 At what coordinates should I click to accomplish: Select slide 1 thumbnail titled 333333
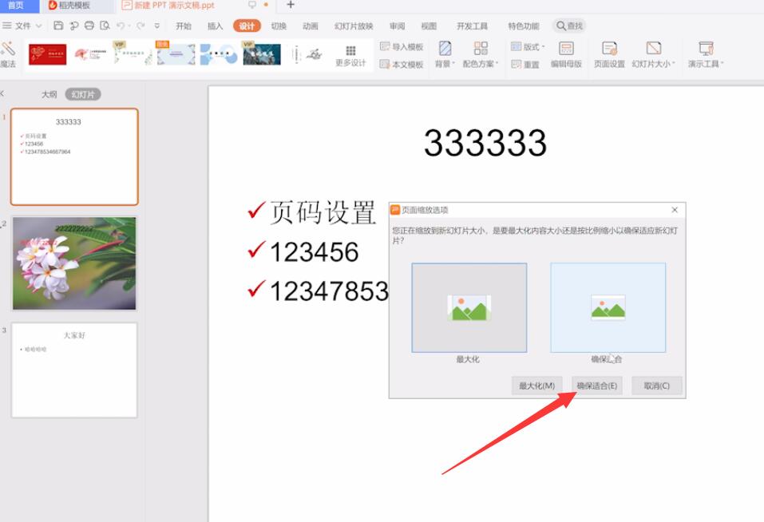coord(74,156)
